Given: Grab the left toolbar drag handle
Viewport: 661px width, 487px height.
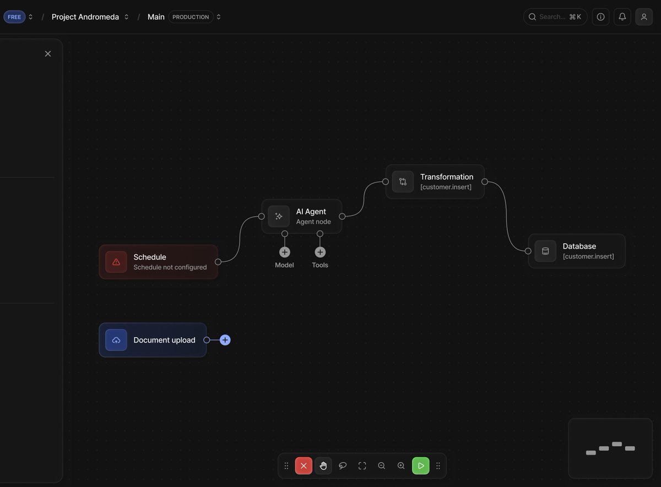Looking at the screenshot, I should (x=286, y=466).
